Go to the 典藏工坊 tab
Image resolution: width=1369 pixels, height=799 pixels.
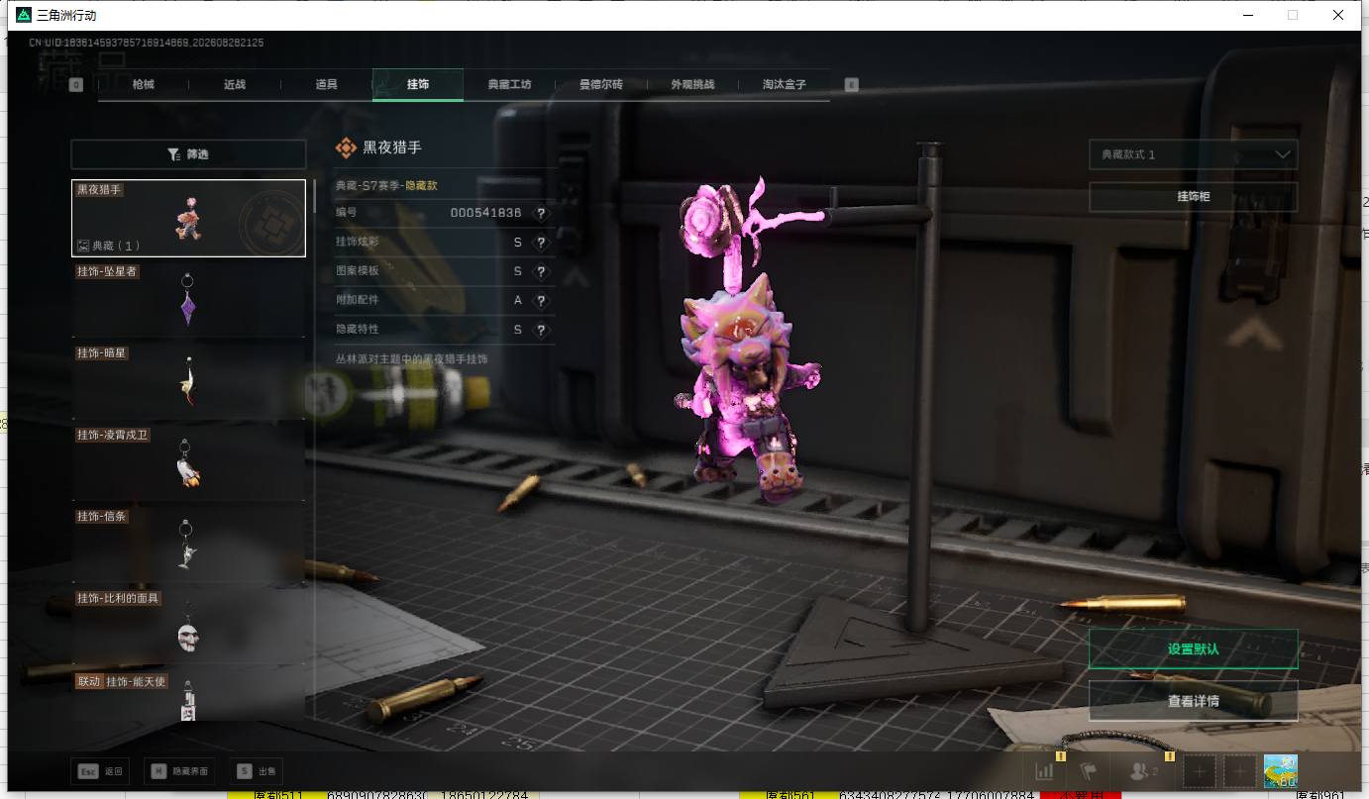click(x=509, y=85)
